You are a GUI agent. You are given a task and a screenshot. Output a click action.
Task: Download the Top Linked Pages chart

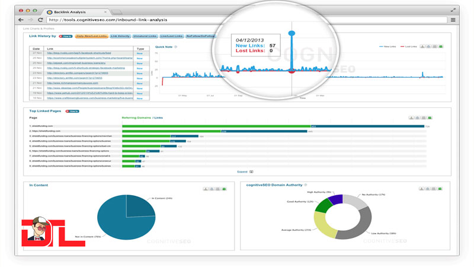click(411, 117)
